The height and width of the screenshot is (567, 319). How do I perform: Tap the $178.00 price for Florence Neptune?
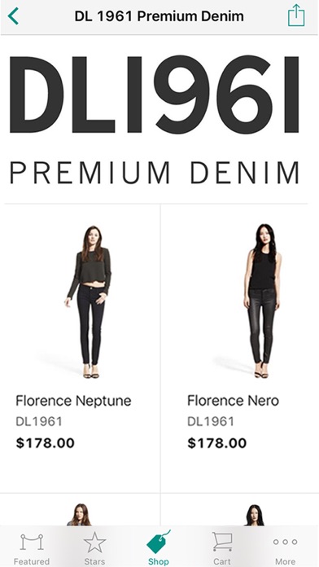45,443
